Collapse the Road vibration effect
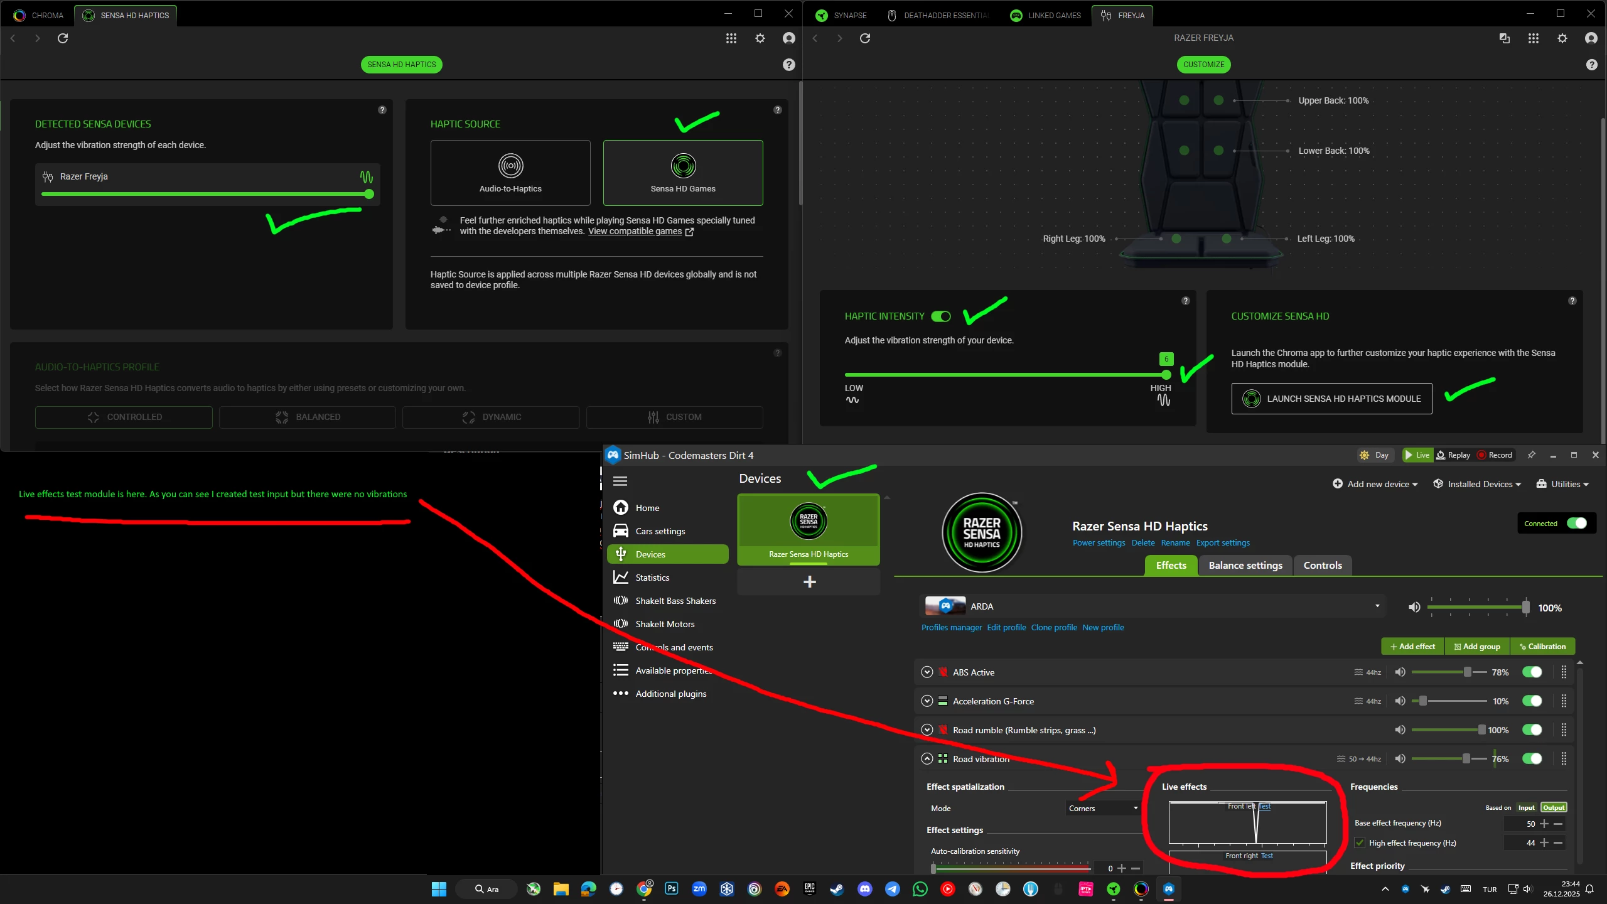This screenshot has width=1607, height=904. (927, 759)
